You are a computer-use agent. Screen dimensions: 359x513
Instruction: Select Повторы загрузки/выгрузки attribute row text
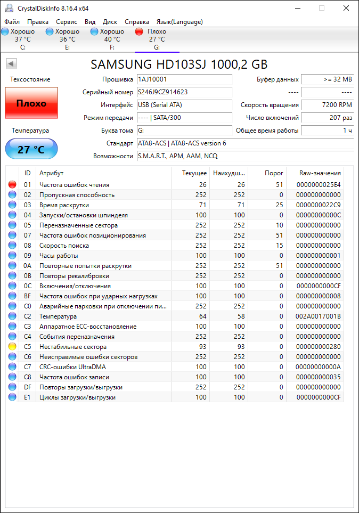click(81, 387)
